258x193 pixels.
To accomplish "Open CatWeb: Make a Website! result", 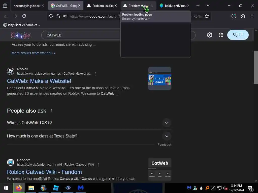I will (x=39, y=81).
